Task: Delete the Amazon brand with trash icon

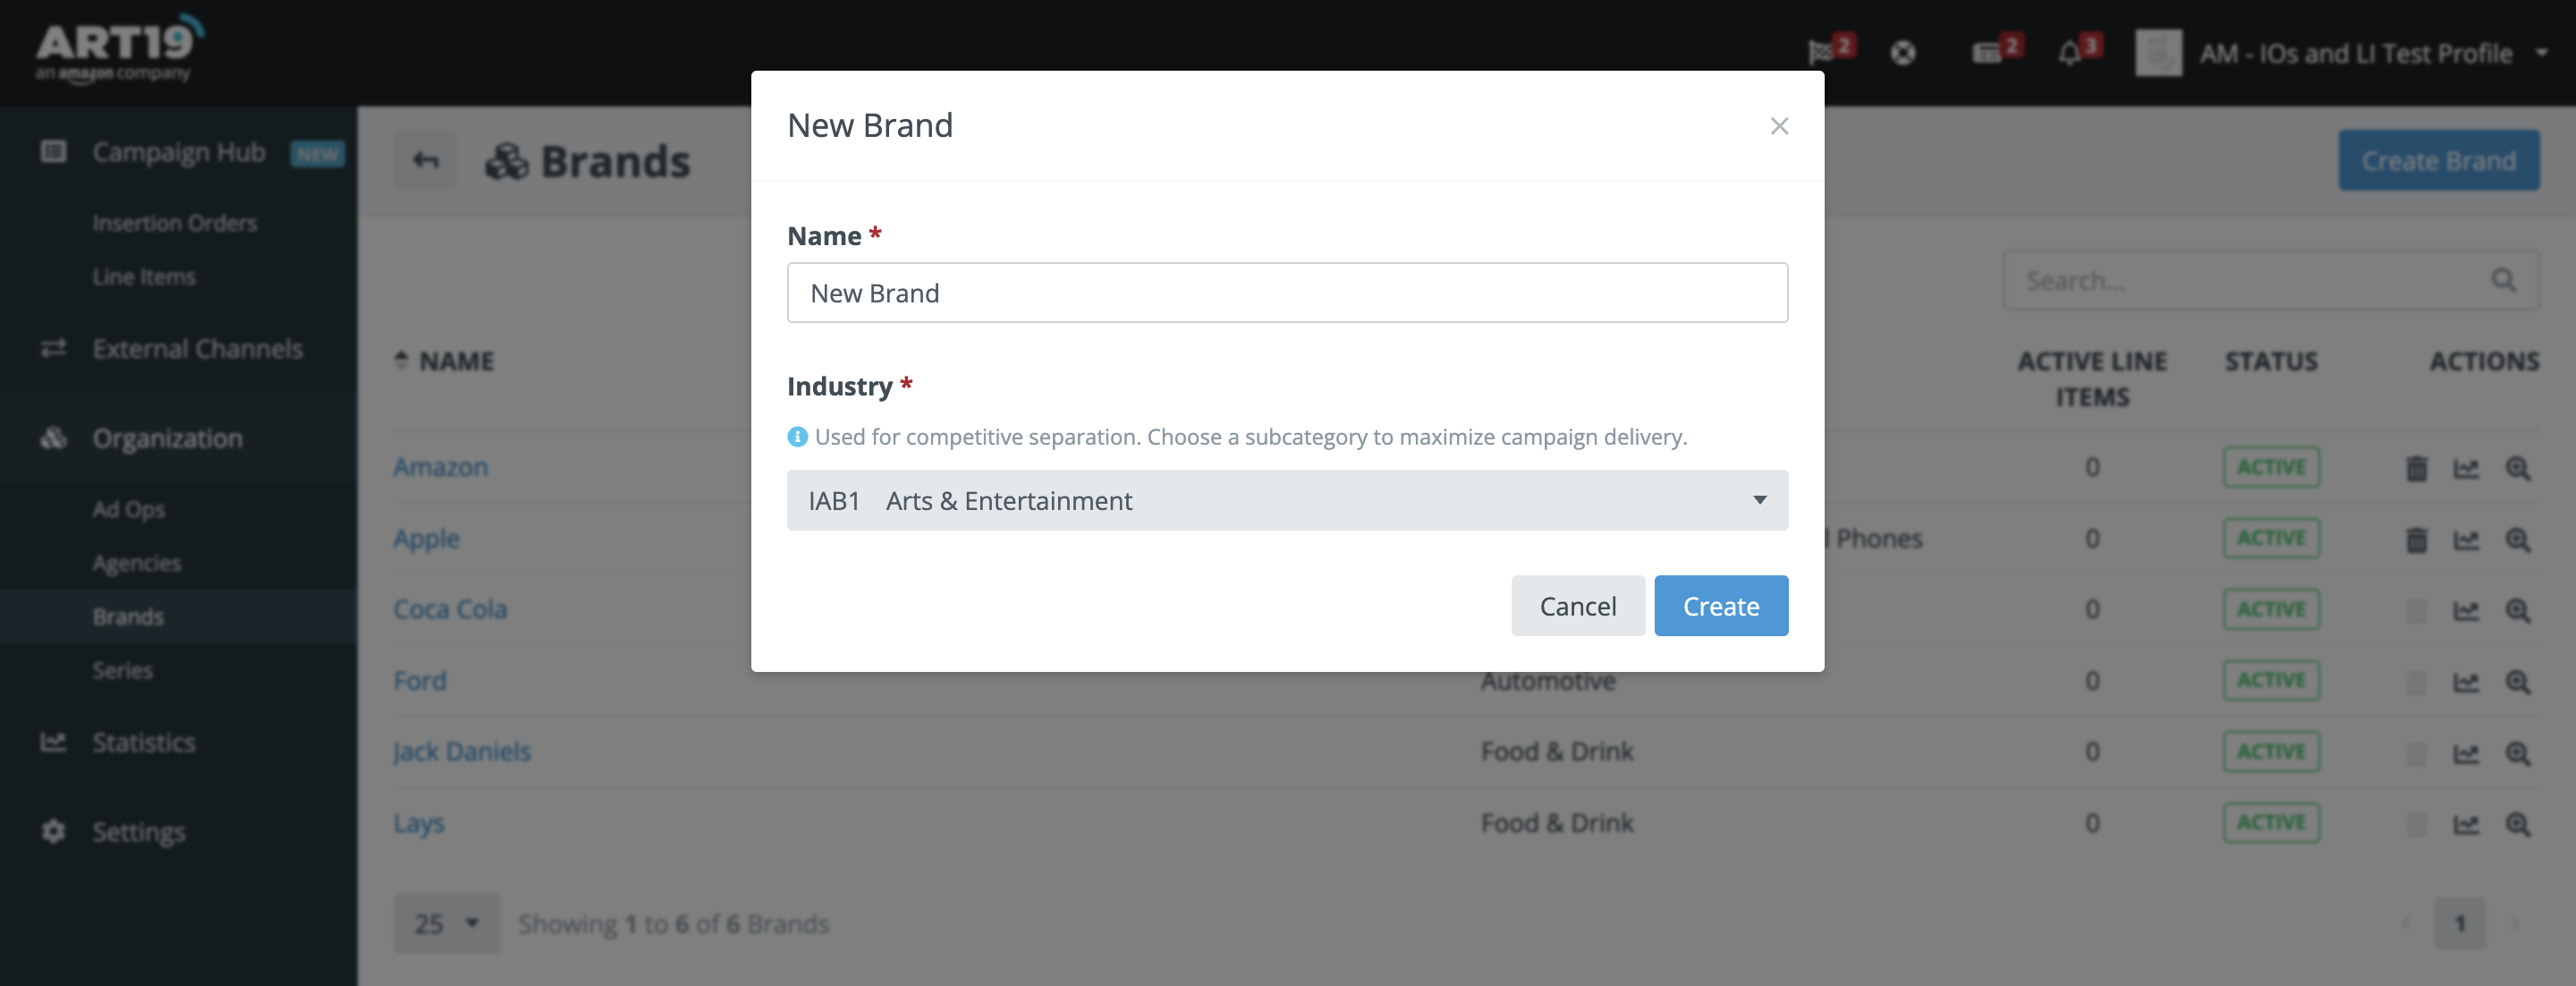Action: point(2416,468)
